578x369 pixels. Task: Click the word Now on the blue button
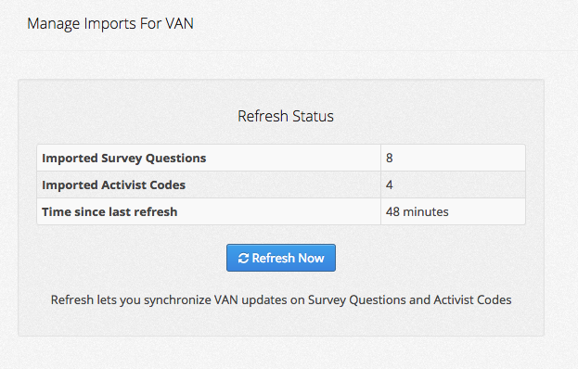[x=312, y=258]
